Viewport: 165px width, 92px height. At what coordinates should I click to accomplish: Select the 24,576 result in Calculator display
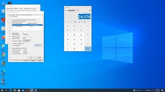84,17
